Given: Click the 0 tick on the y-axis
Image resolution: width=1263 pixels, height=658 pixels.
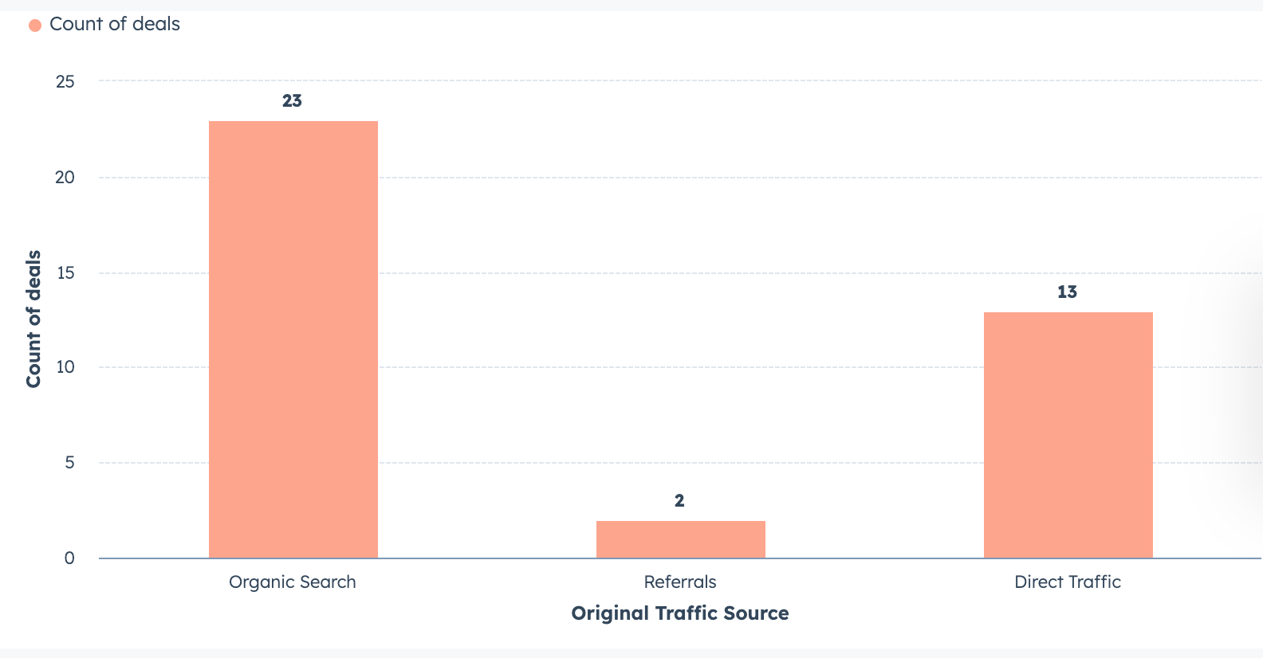Looking at the screenshot, I should (x=69, y=558).
